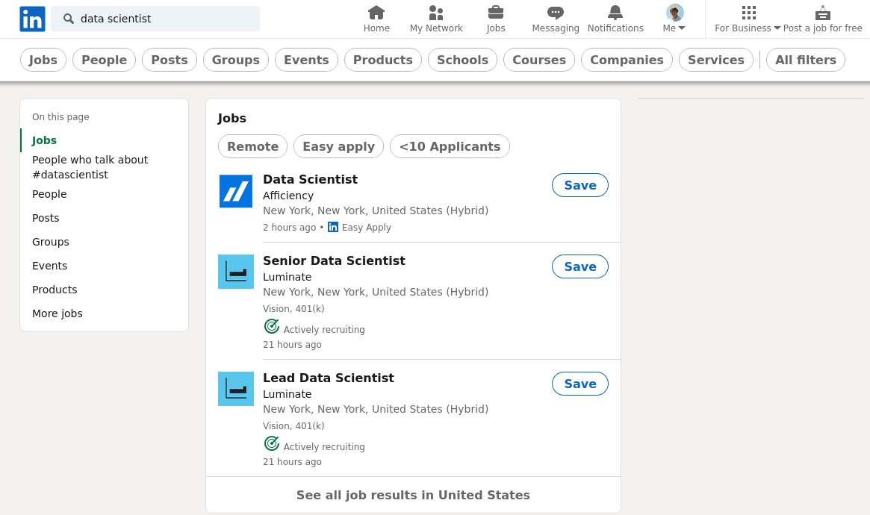Jump to People who talk about #datascientist
Screen dimensions: 870x515
[90, 167]
